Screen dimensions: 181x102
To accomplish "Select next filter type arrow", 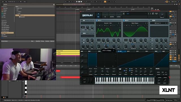I will click(x=167, y=23).
